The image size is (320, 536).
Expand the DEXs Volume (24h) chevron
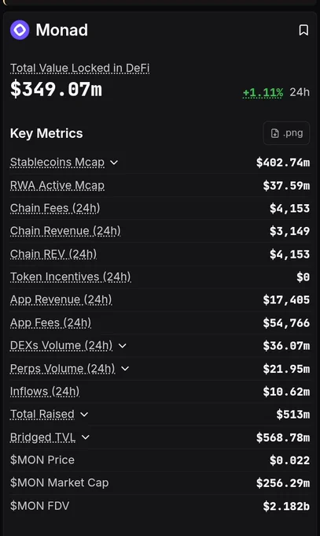[x=122, y=346]
